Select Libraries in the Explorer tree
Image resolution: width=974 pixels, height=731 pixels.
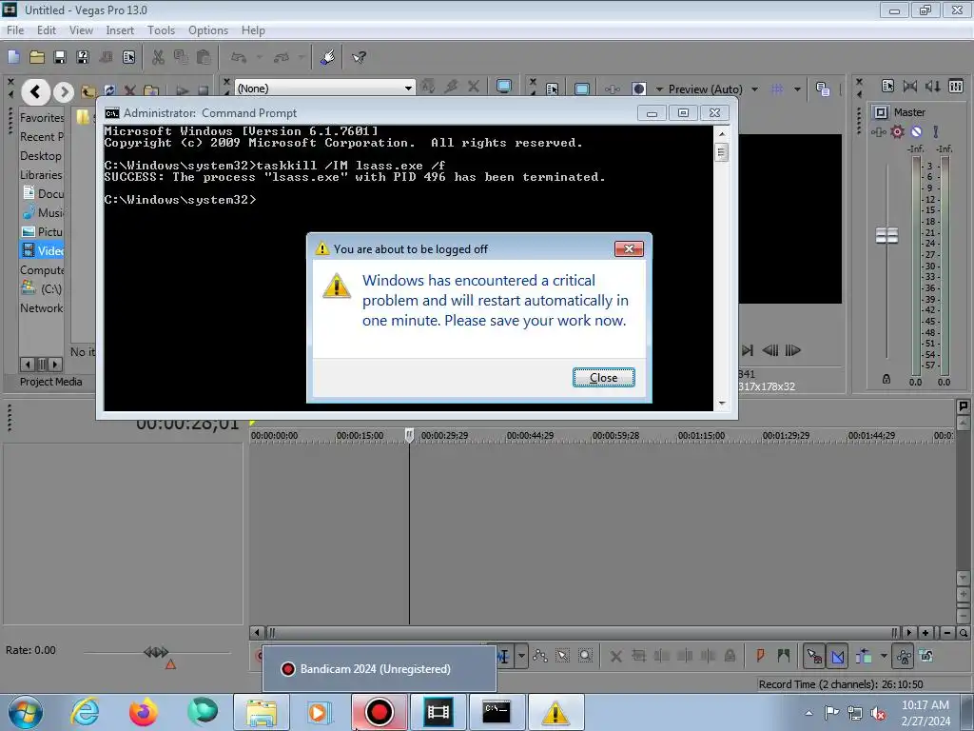(x=41, y=175)
